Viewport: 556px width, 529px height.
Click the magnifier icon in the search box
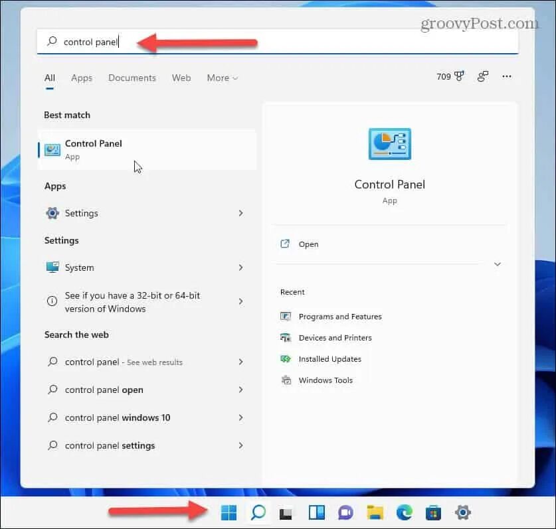point(52,41)
